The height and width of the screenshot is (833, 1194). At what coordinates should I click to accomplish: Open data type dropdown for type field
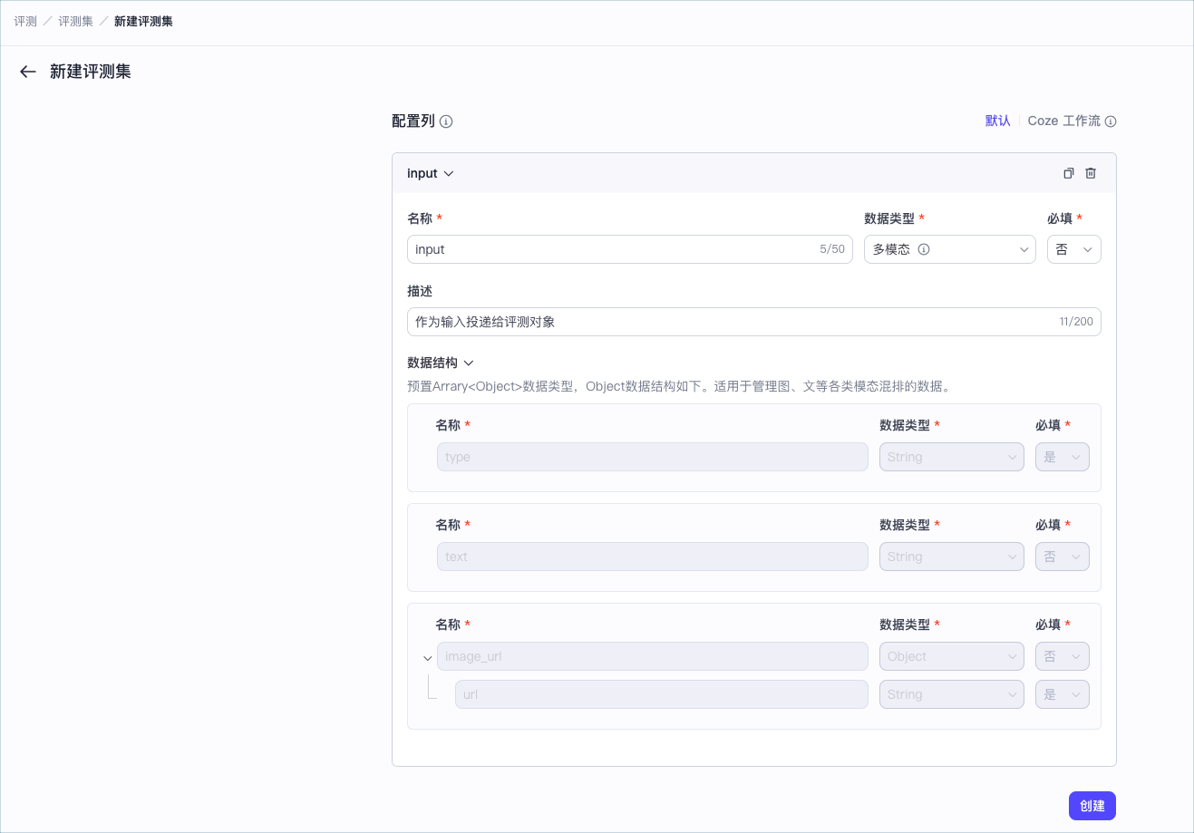click(x=952, y=457)
